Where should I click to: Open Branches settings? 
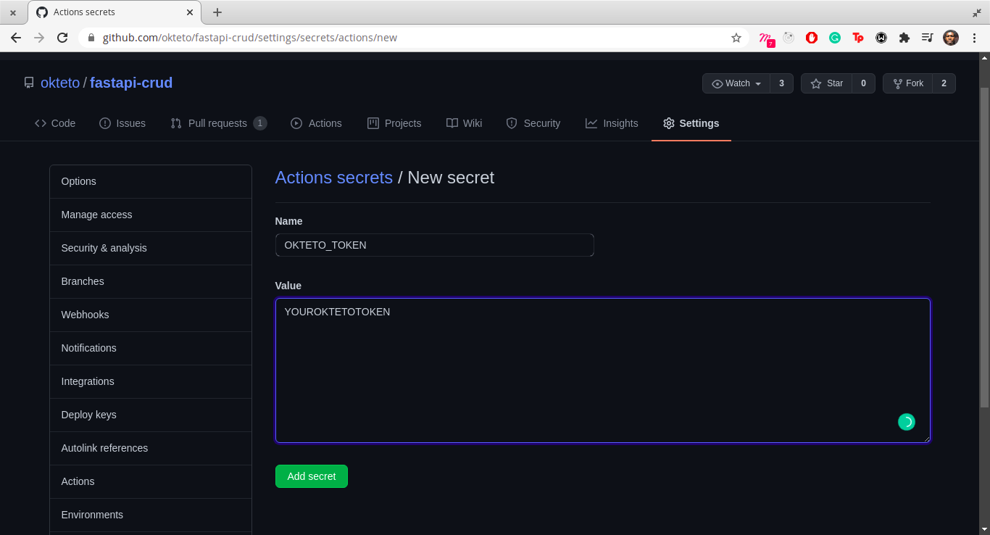151,281
